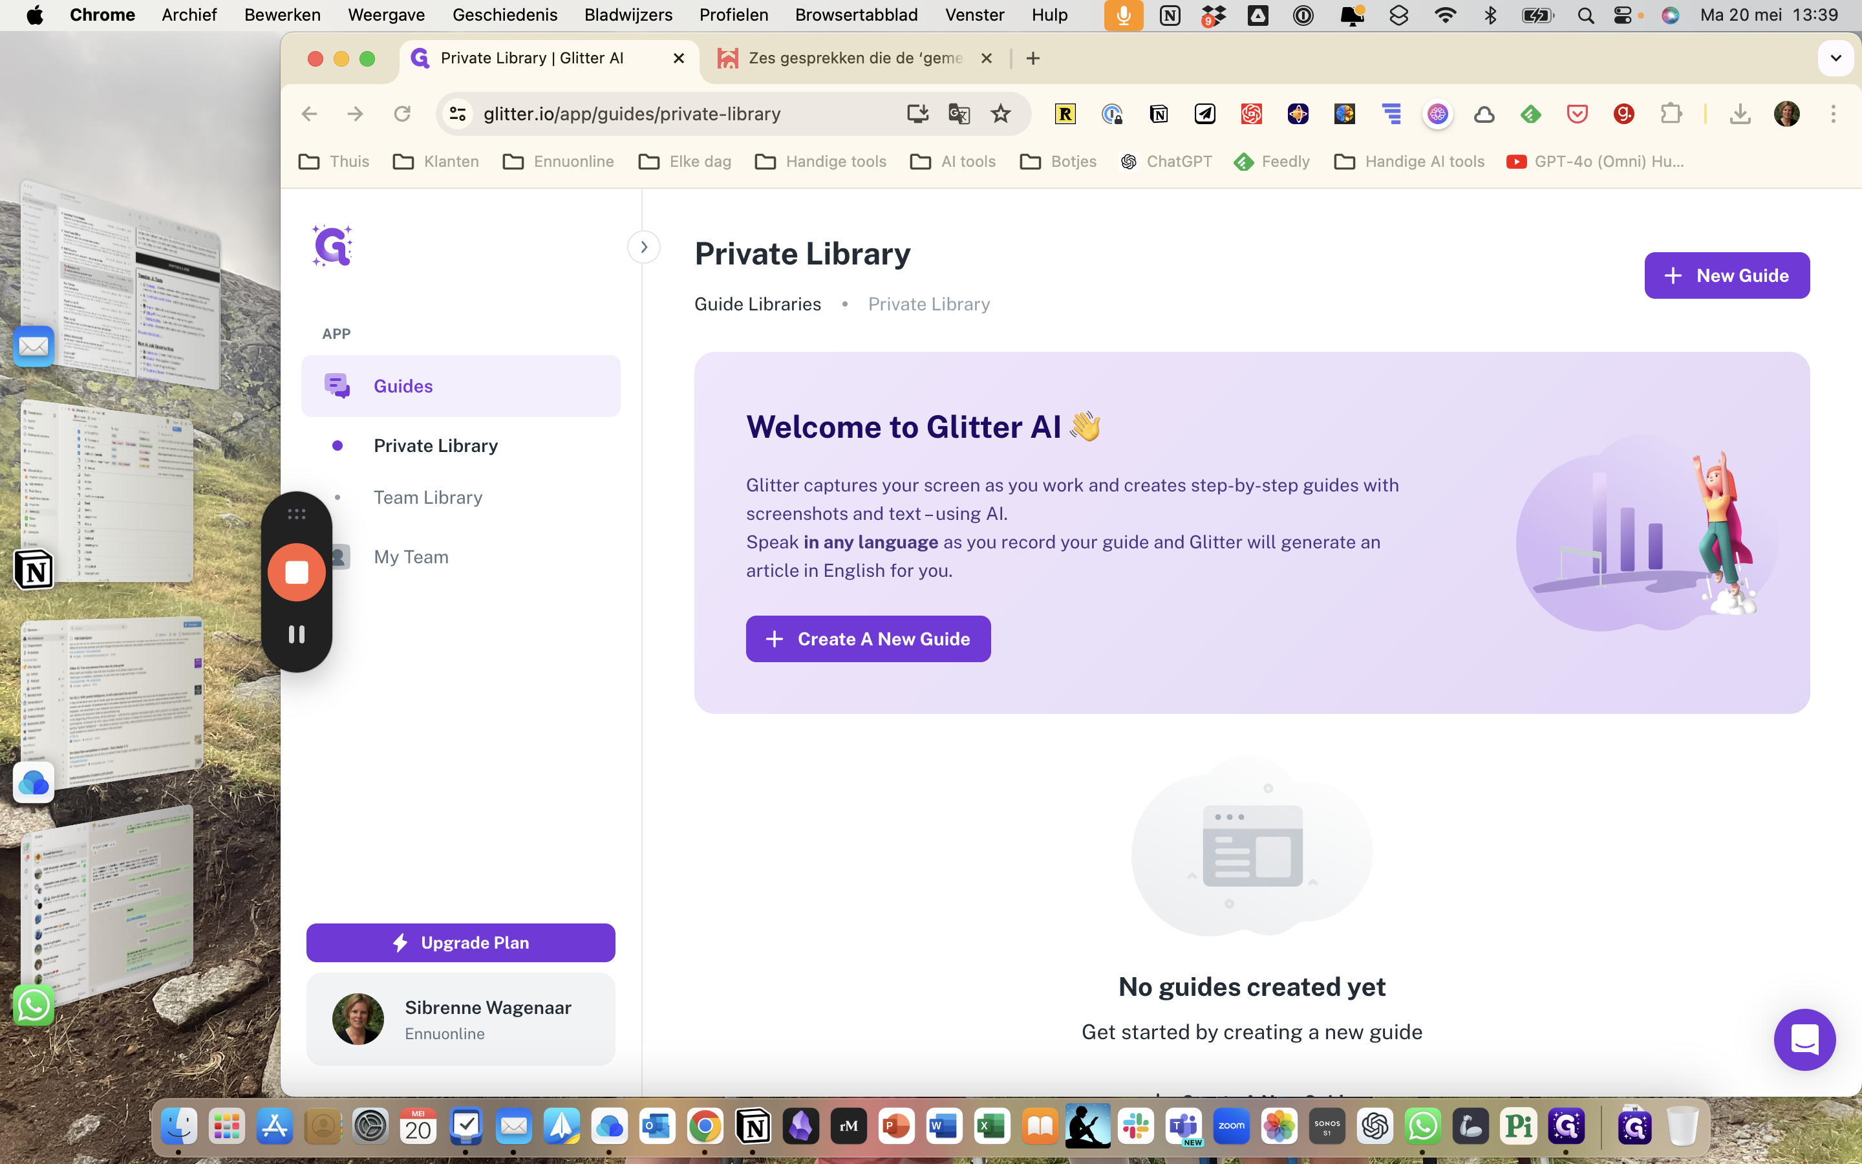Stop the Glitter screen recording
Screen dimensions: 1862x1164
(x=296, y=572)
